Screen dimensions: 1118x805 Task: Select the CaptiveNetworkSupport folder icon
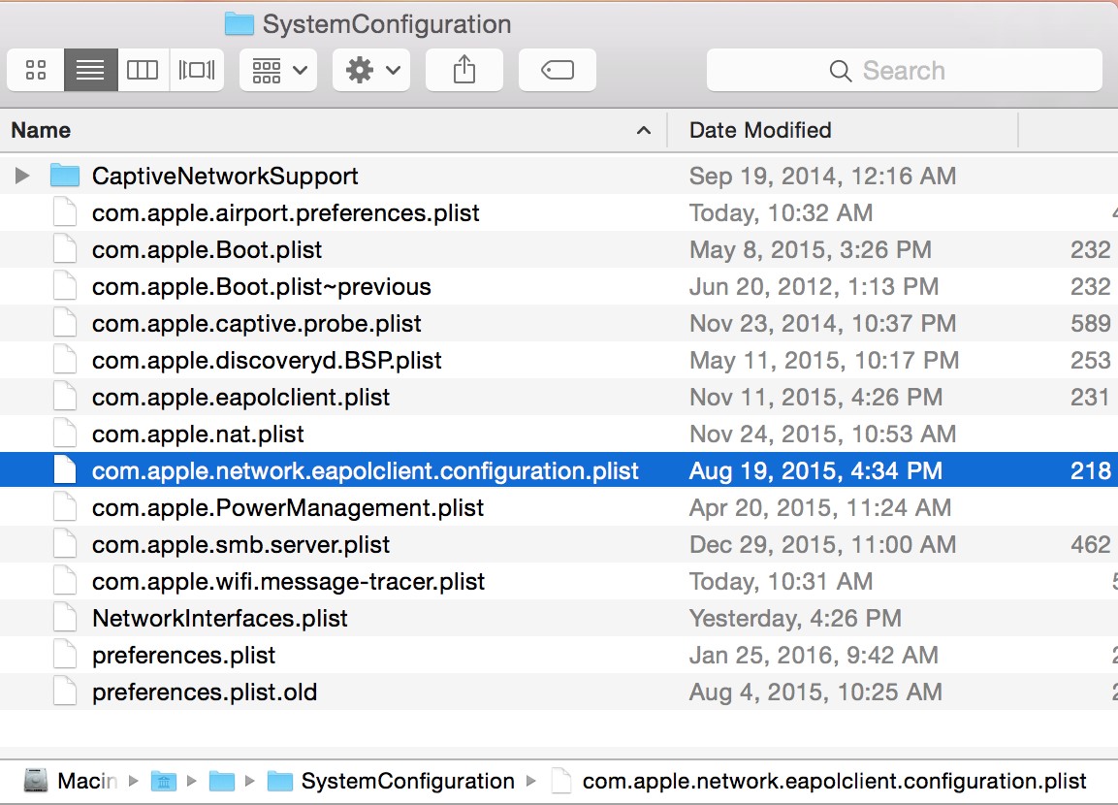[65, 176]
